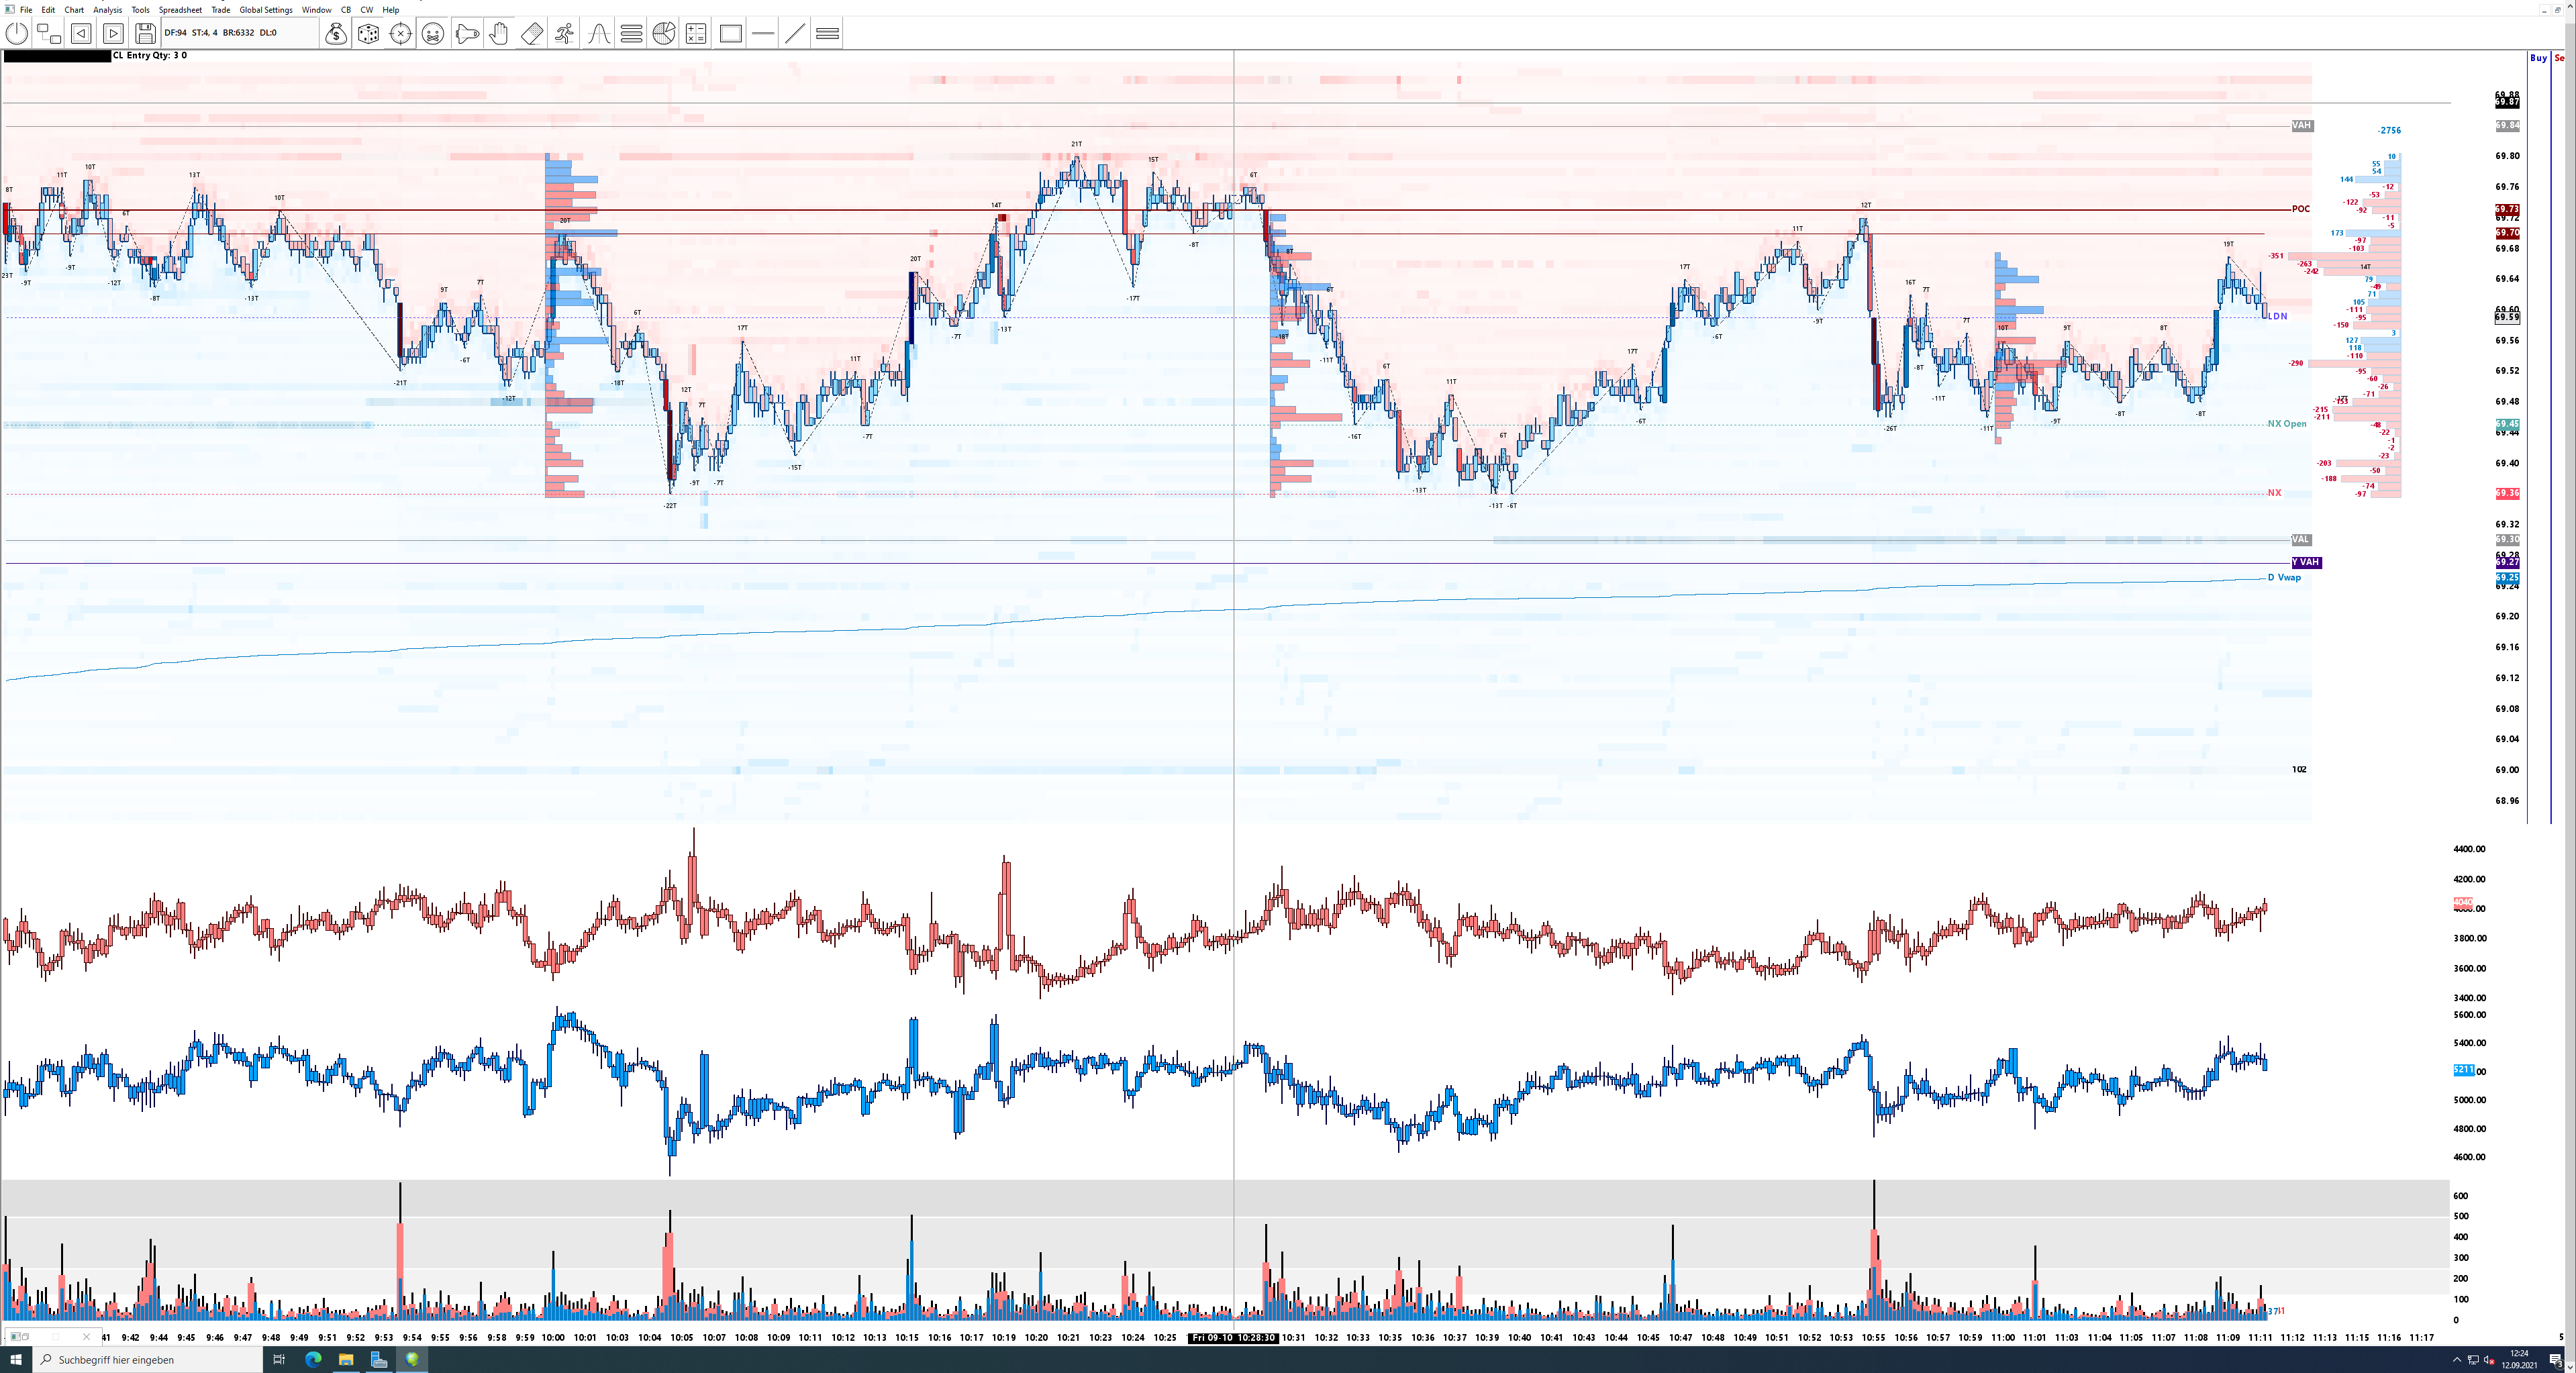Open Microsoft Edge from the taskbar
This screenshot has height=1373, width=2576.
point(312,1359)
